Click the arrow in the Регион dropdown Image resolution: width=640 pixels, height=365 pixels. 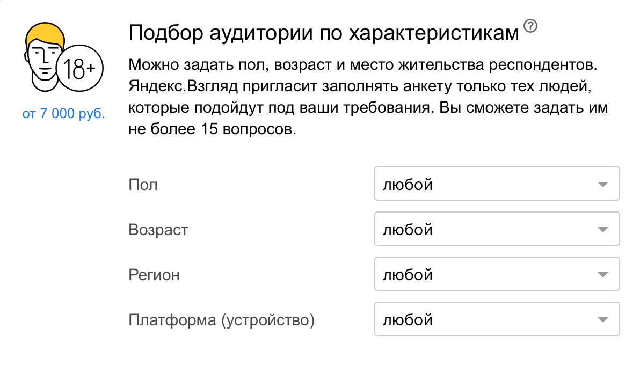[602, 275]
